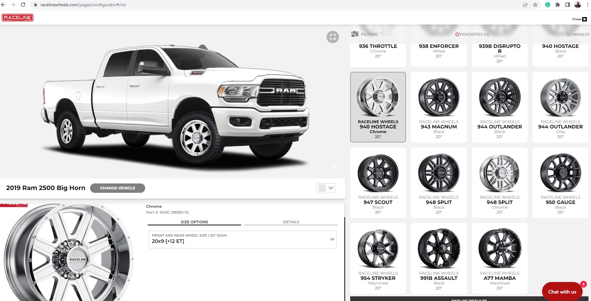This screenshot has width=591, height=301.
Task: Select the 944 Outlander Black wheel
Action: pyautogui.click(x=500, y=107)
